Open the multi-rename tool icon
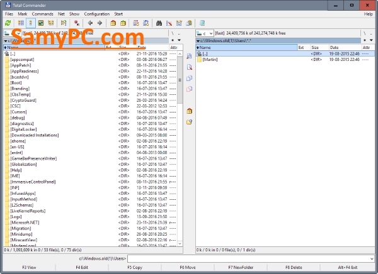This screenshot has width=378, height=274. 169,23
